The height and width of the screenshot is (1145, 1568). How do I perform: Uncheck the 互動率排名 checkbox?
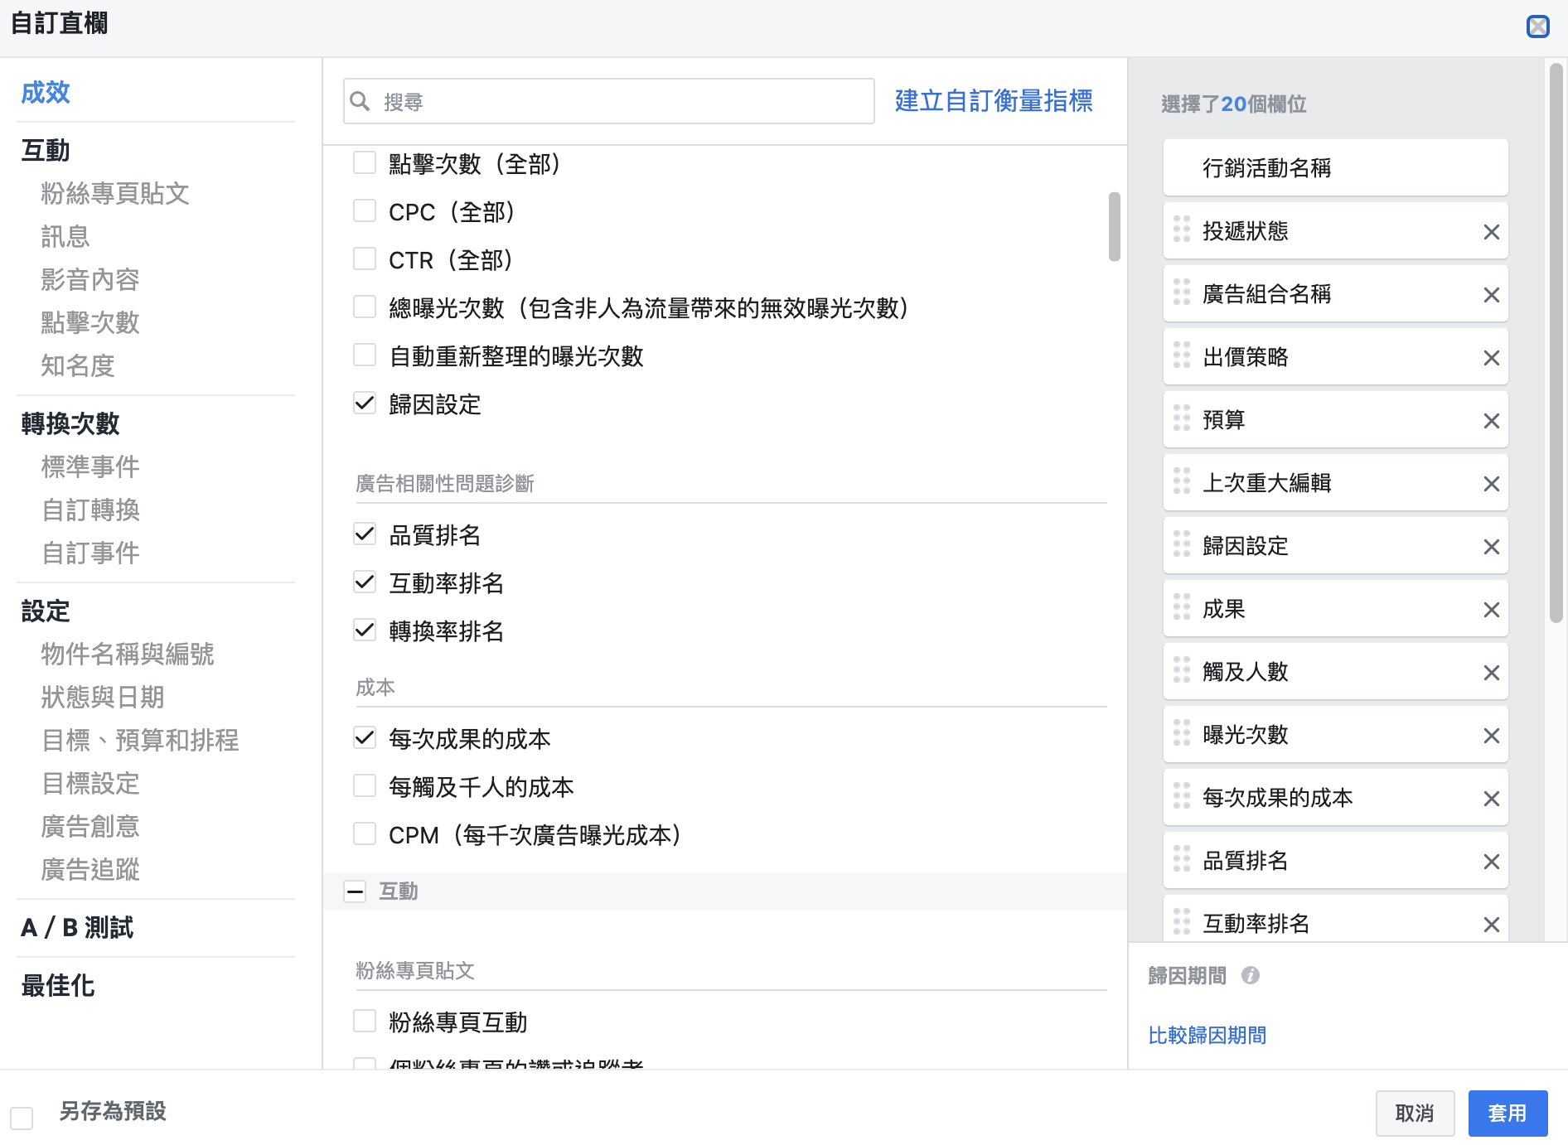click(x=365, y=582)
